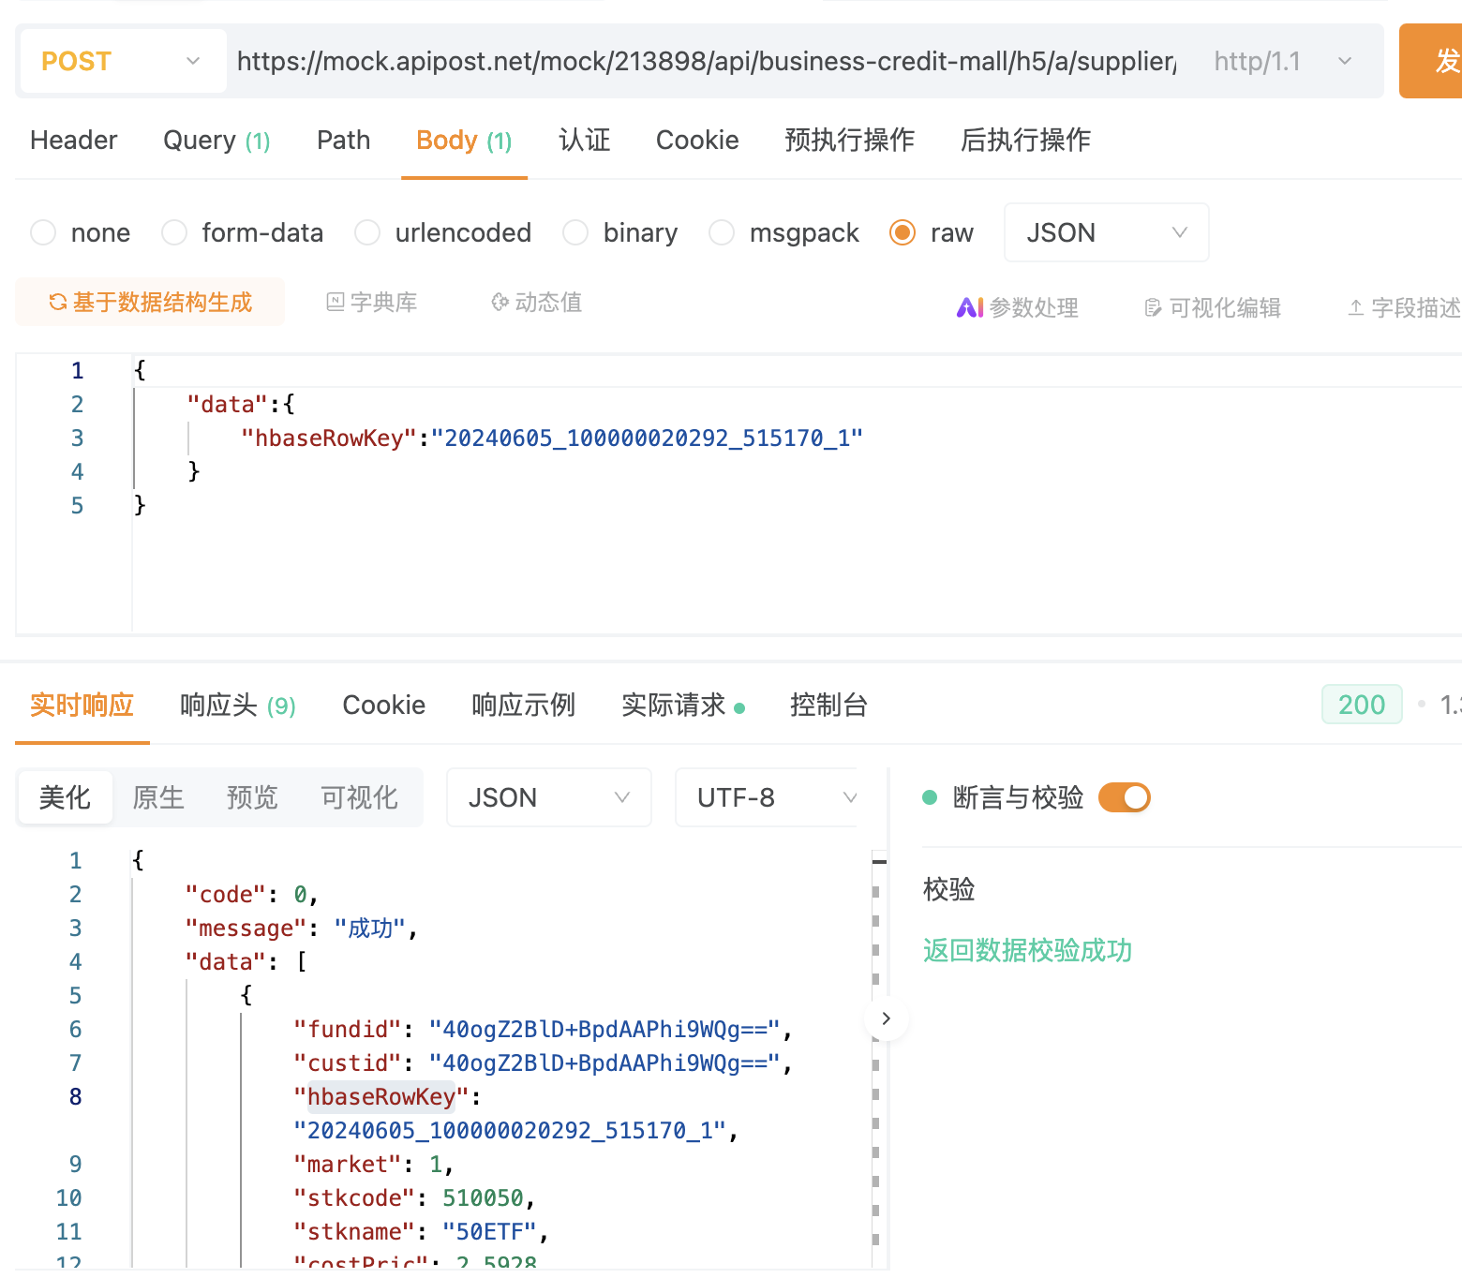Open the UTF-8 encoding dropdown
Viewport: 1462px width, 1278px height.
pos(767,797)
